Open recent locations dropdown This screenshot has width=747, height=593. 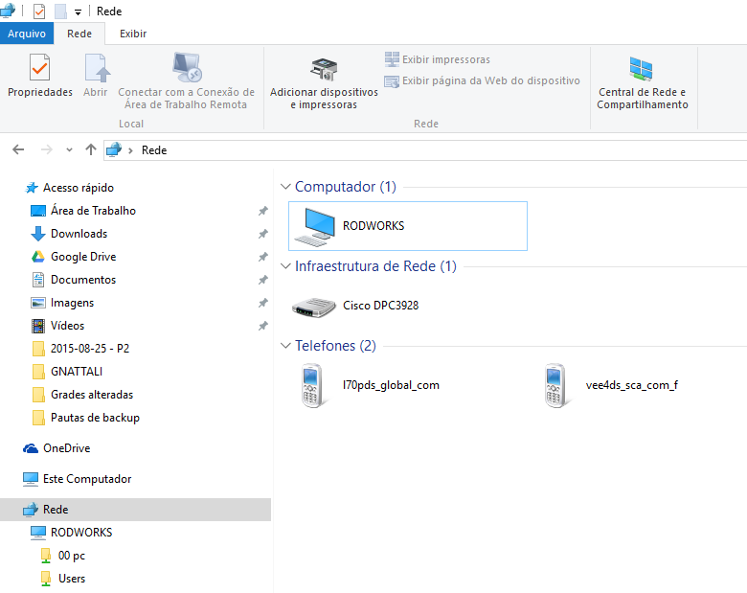coord(69,150)
